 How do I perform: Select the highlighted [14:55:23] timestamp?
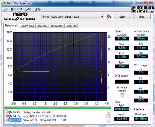tap(15, 120)
